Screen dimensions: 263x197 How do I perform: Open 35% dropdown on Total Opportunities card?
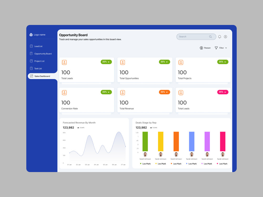coord(164,62)
